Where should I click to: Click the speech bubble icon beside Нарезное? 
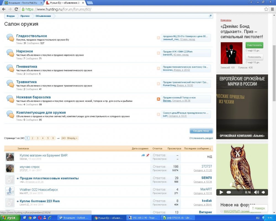10,53
